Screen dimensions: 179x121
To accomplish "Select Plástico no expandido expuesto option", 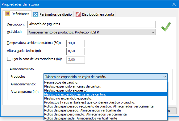I will click(106, 98).
